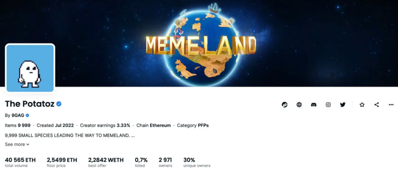Click the 2 971 owners stat
This screenshot has height=192, width=398.
coord(165,162)
